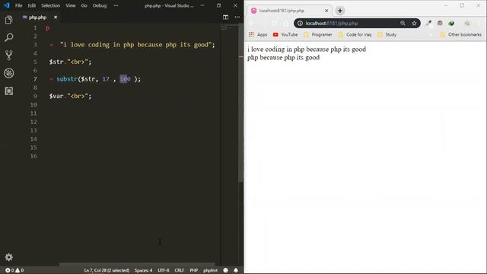Click the editor horizontal scrollbar

click(x=137, y=264)
